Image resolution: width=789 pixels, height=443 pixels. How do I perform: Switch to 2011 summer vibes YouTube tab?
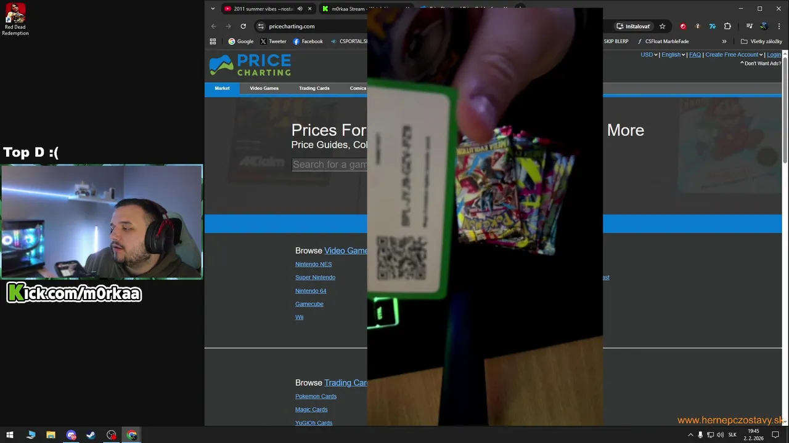(x=263, y=9)
